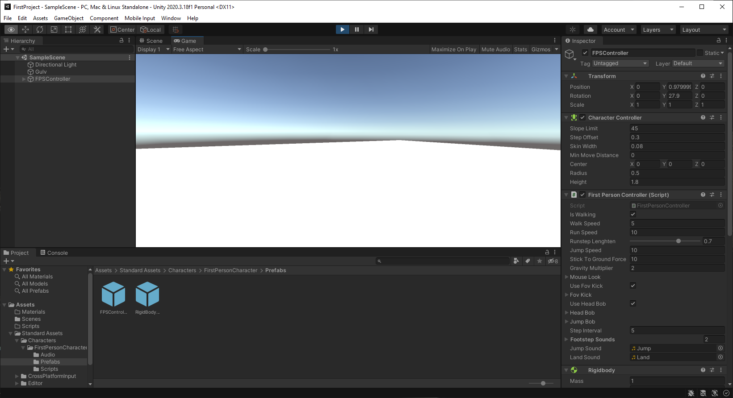The image size is (733, 398).
Task: Open the Tag dropdown
Action: click(x=620, y=63)
